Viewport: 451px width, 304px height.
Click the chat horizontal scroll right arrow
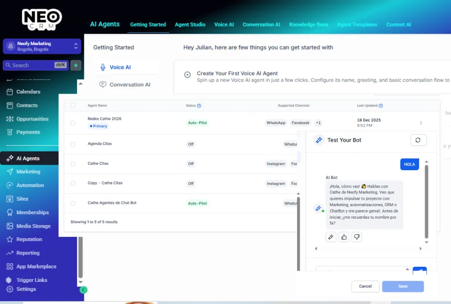[x=420, y=249]
